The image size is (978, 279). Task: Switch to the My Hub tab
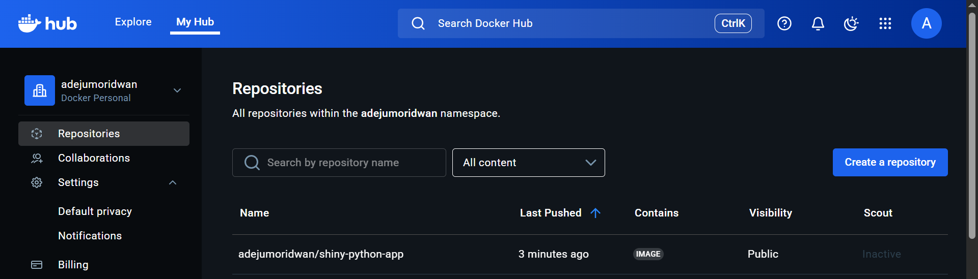[x=195, y=22]
